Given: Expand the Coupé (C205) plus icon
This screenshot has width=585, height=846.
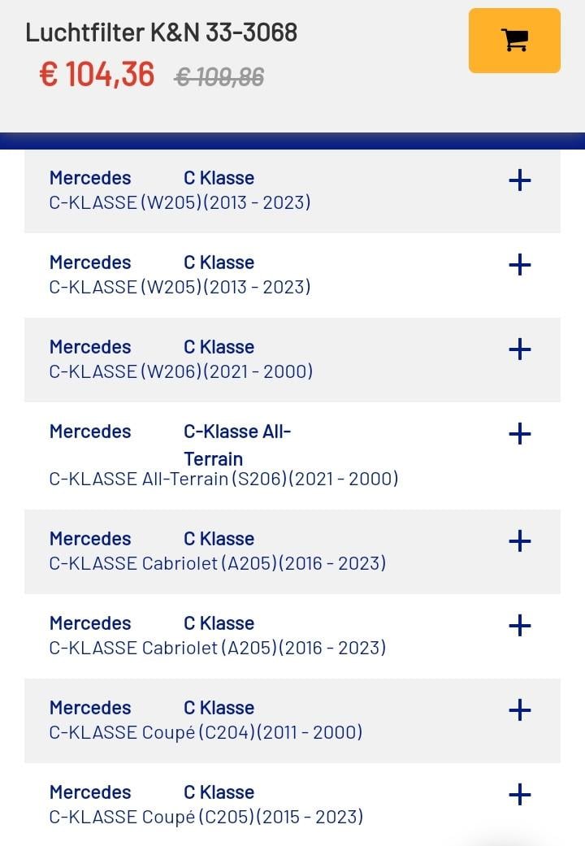Looking at the screenshot, I should tap(519, 795).
